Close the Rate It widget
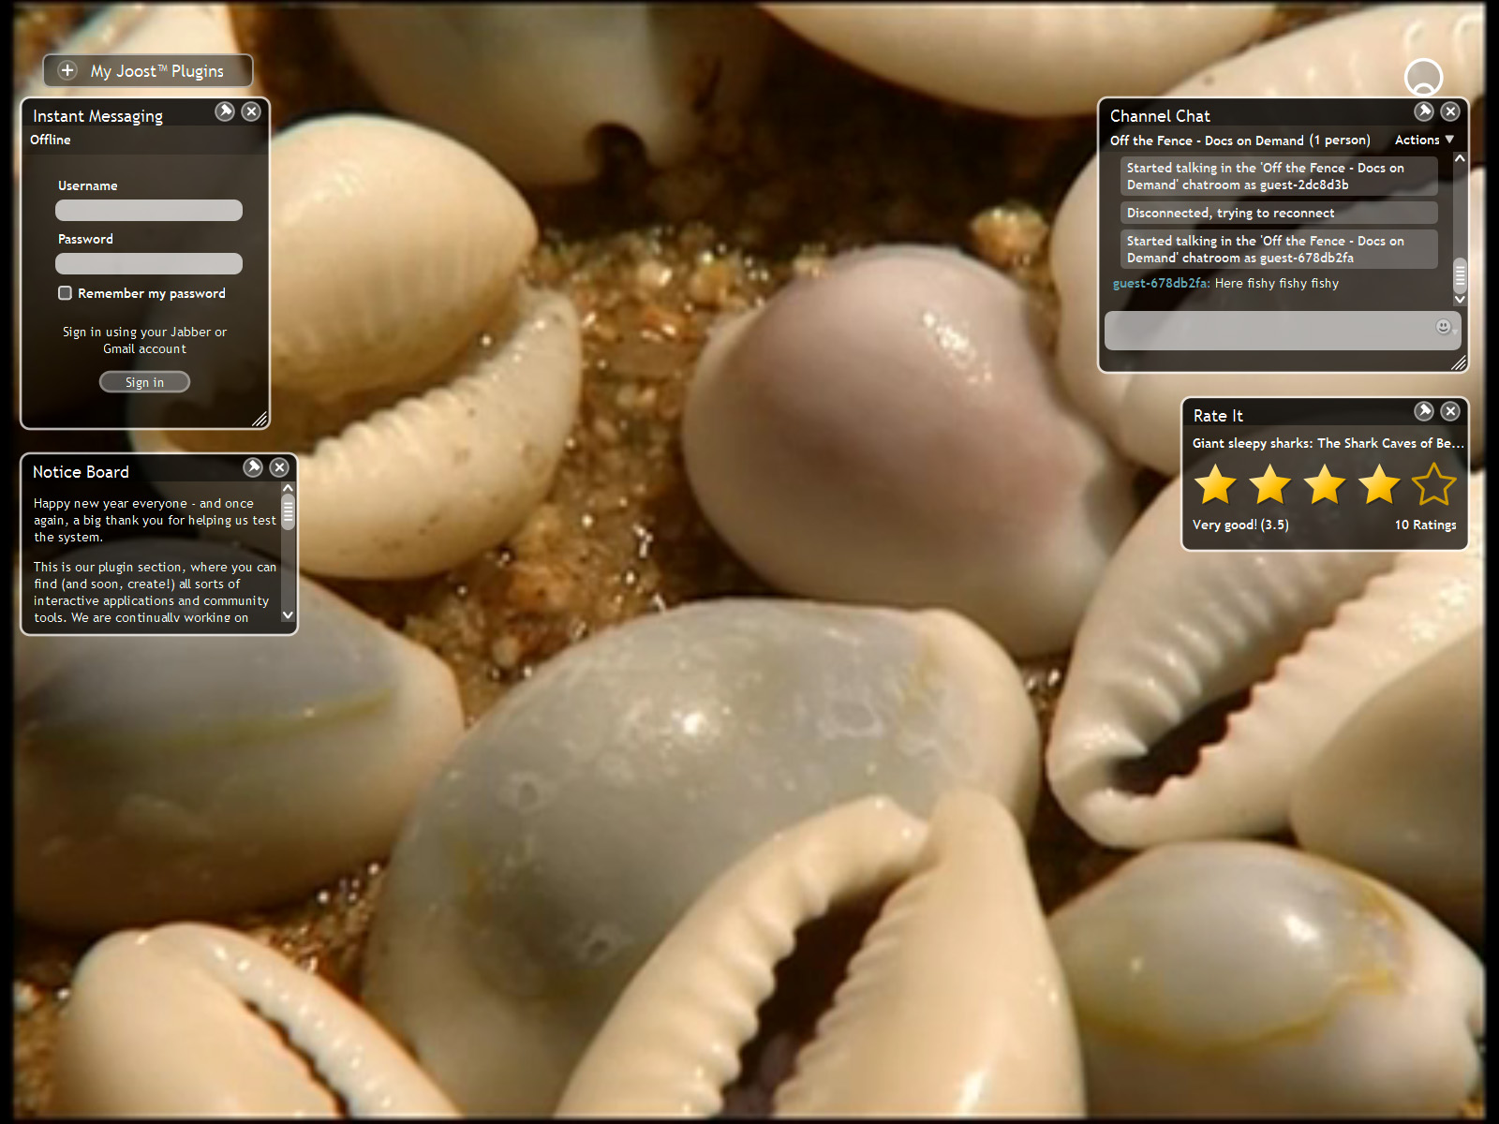The image size is (1499, 1124). pyautogui.click(x=1450, y=411)
